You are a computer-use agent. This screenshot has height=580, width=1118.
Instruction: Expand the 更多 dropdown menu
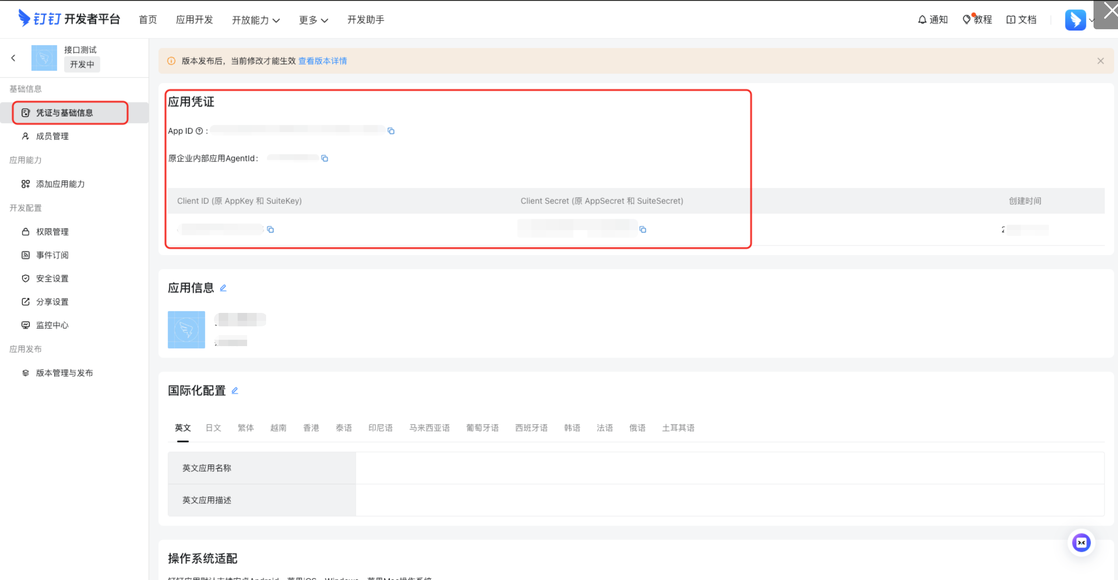(313, 20)
